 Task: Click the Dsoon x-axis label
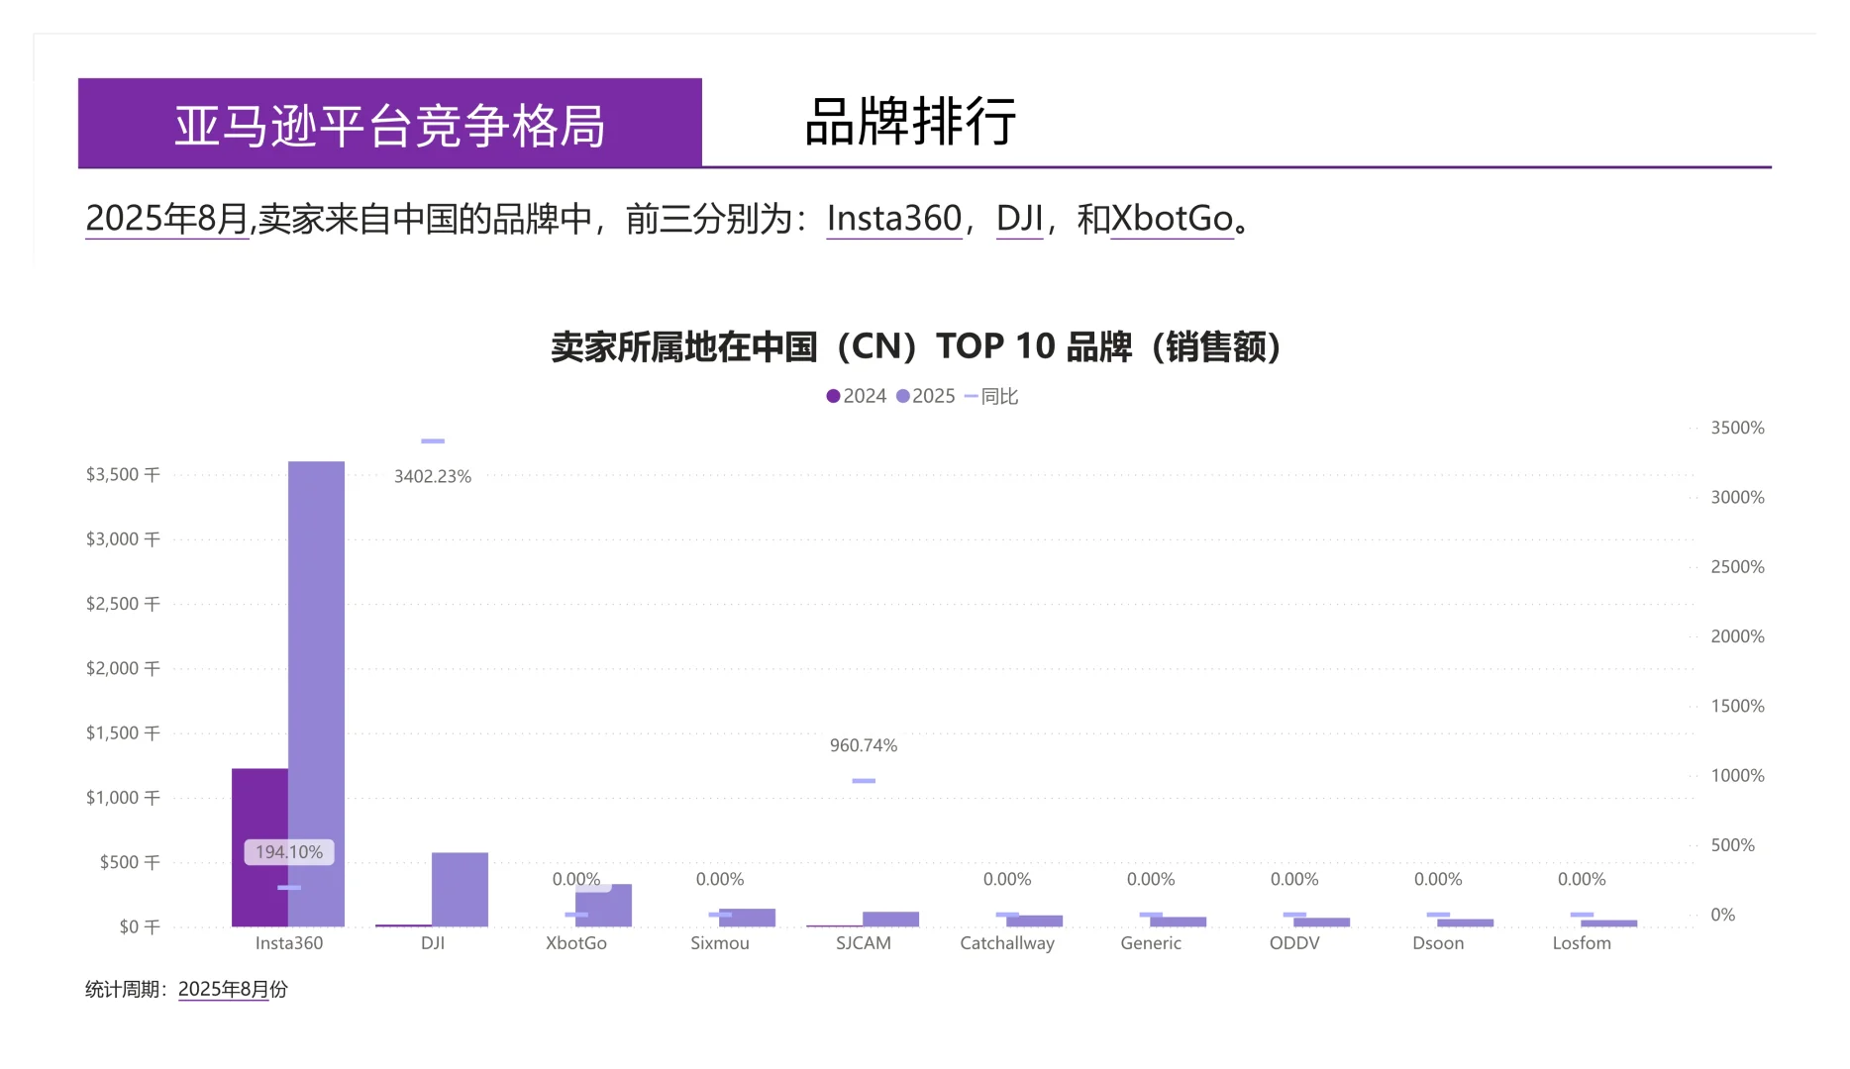1438,943
